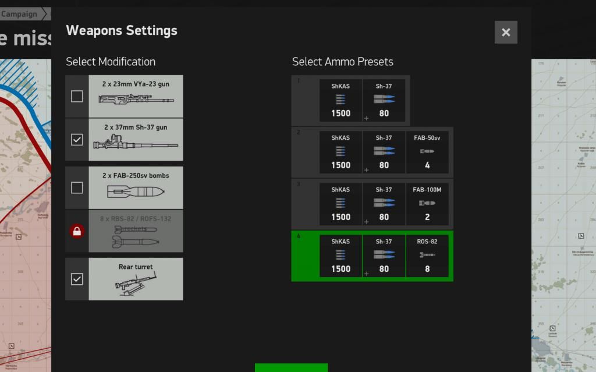The width and height of the screenshot is (596, 372).
Task: Disable the Rear turret checkbox
Action: [77, 279]
